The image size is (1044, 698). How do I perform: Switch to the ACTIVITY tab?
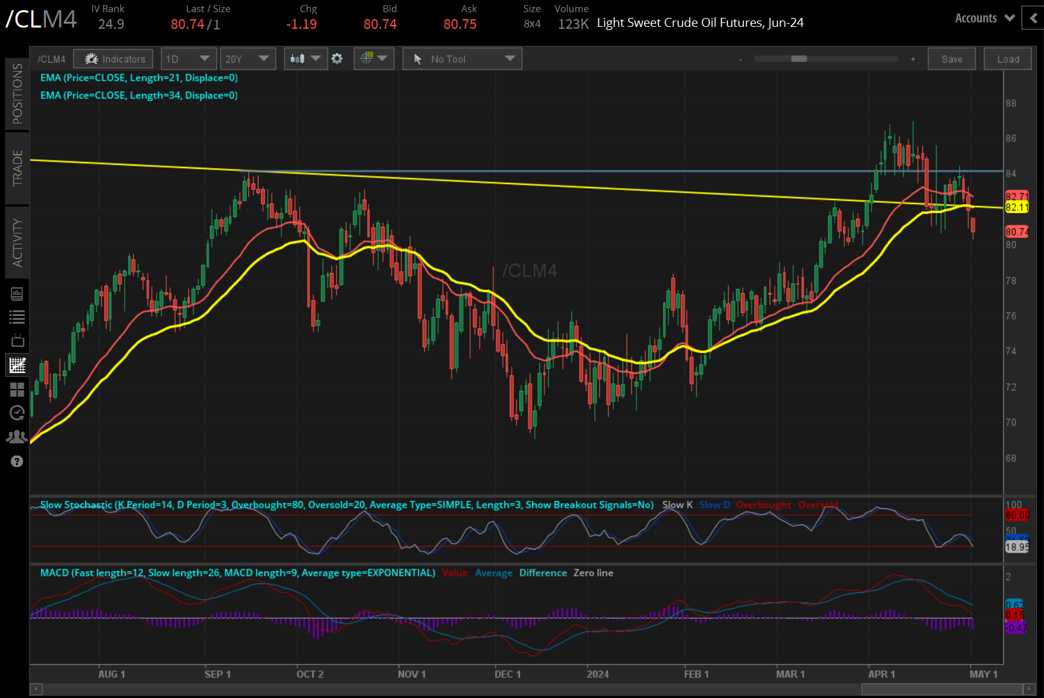(17, 242)
